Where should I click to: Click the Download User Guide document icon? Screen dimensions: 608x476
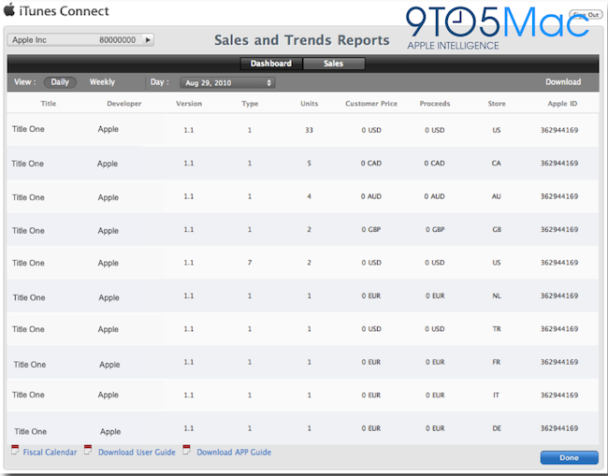click(x=88, y=450)
